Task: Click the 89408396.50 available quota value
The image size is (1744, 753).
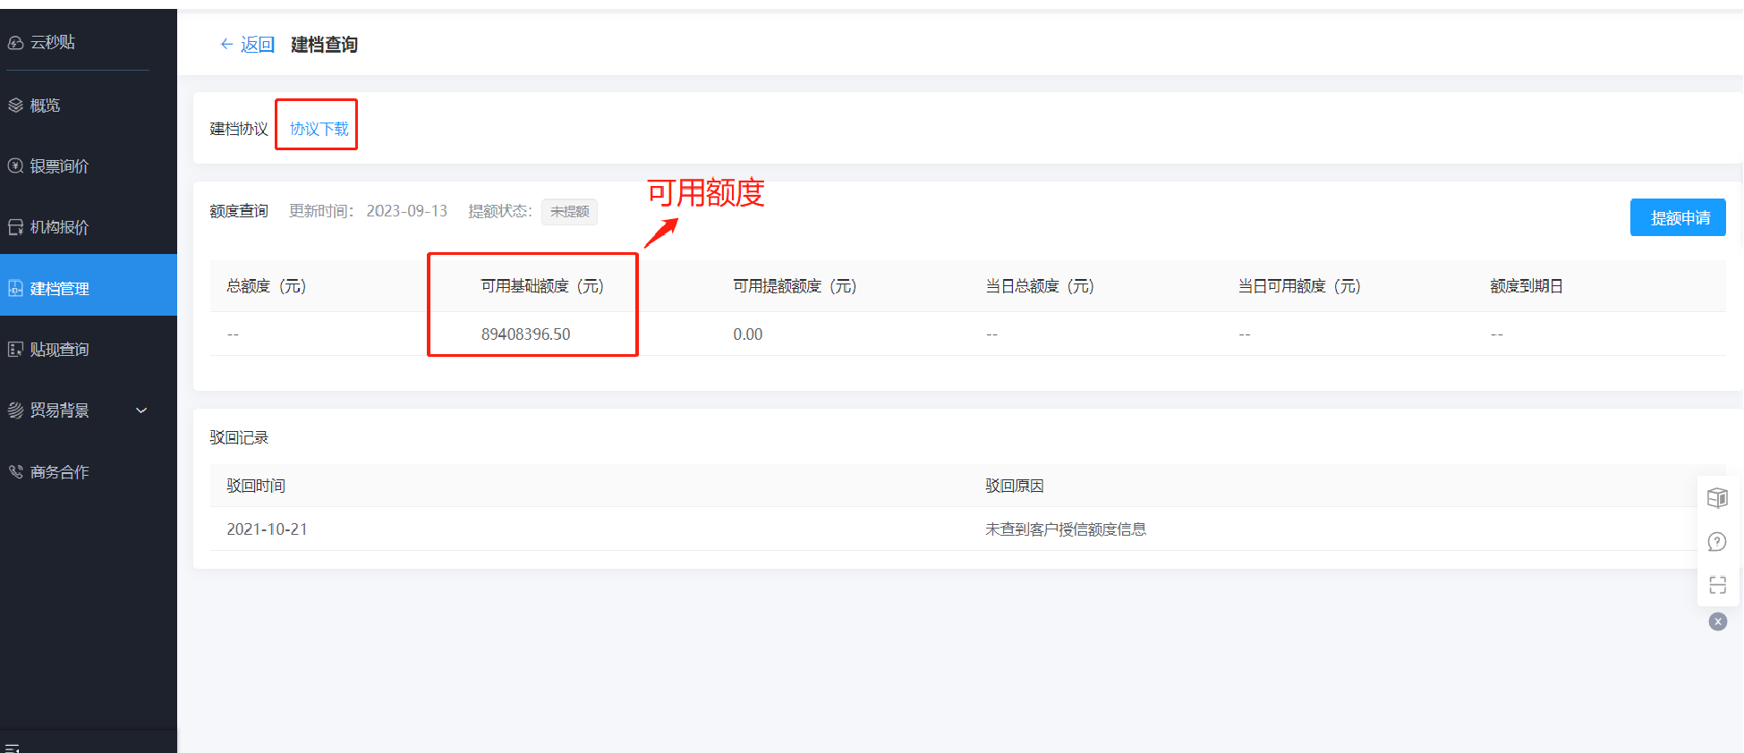Action: [525, 334]
